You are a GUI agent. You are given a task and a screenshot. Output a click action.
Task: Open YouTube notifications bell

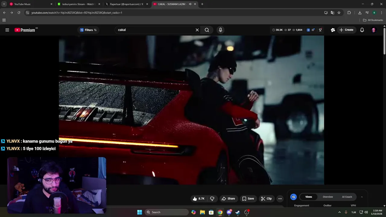(362, 30)
